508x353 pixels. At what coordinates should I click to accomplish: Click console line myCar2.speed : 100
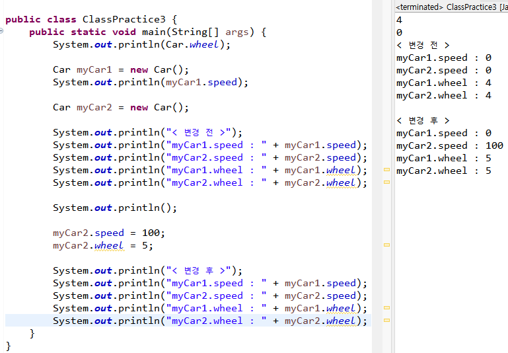pyautogui.click(x=450, y=145)
